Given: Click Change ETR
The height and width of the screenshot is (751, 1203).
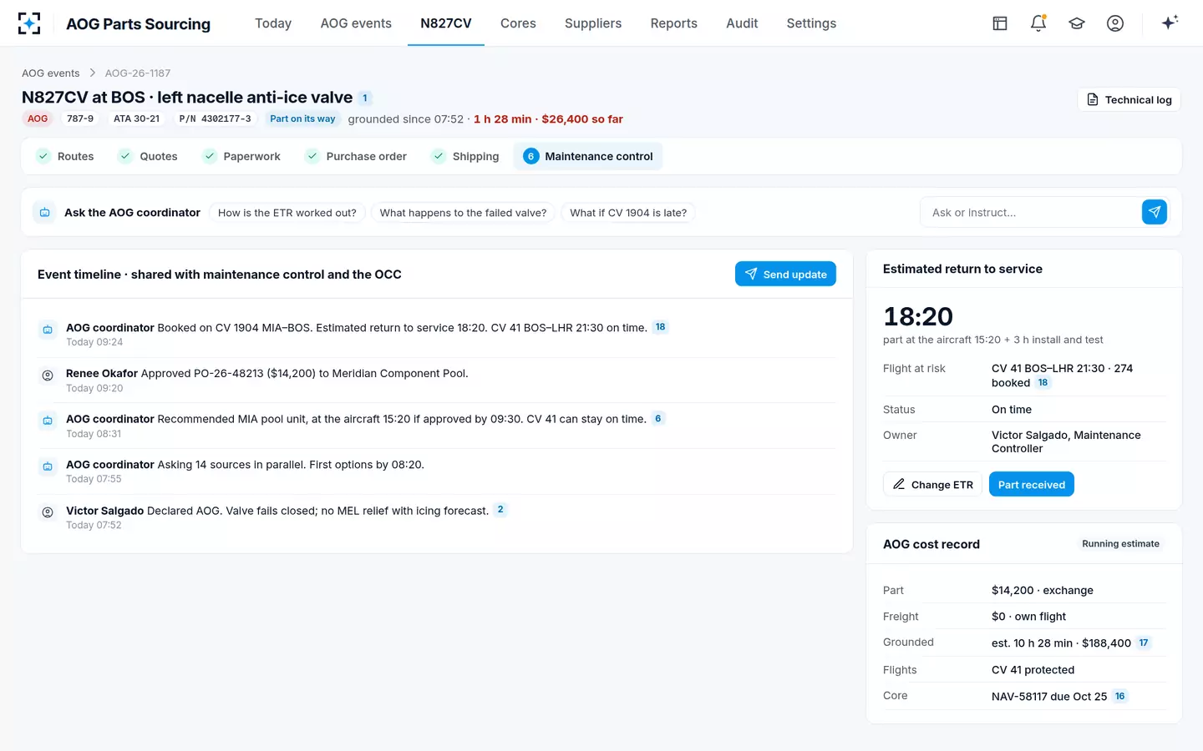Looking at the screenshot, I should click(932, 485).
